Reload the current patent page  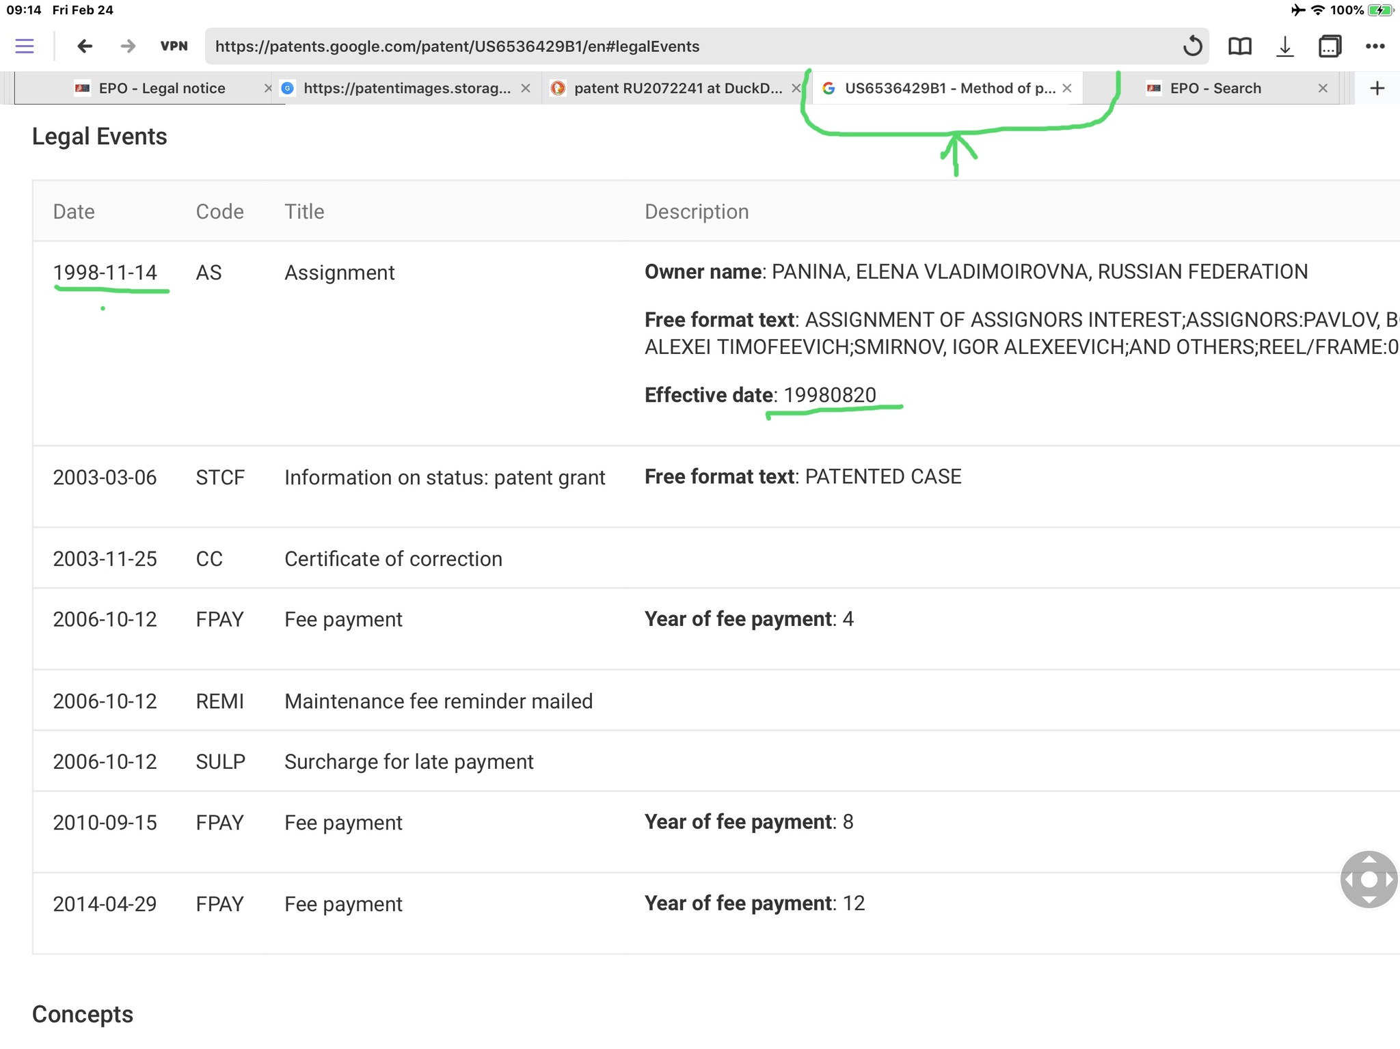click(x=1192, y=46)
